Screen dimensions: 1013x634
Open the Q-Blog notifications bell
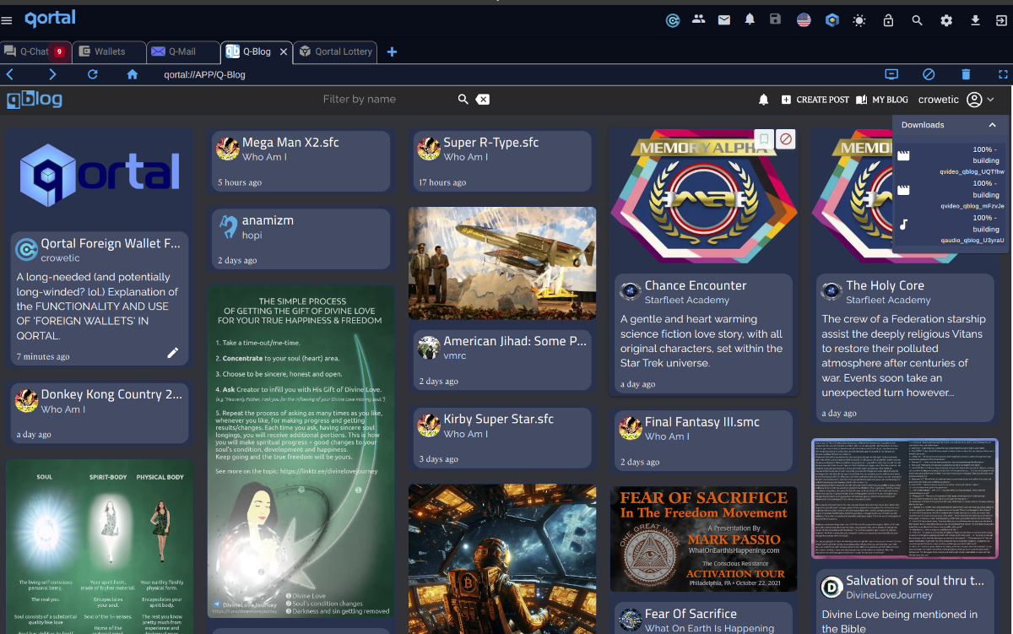click(763, 100)
